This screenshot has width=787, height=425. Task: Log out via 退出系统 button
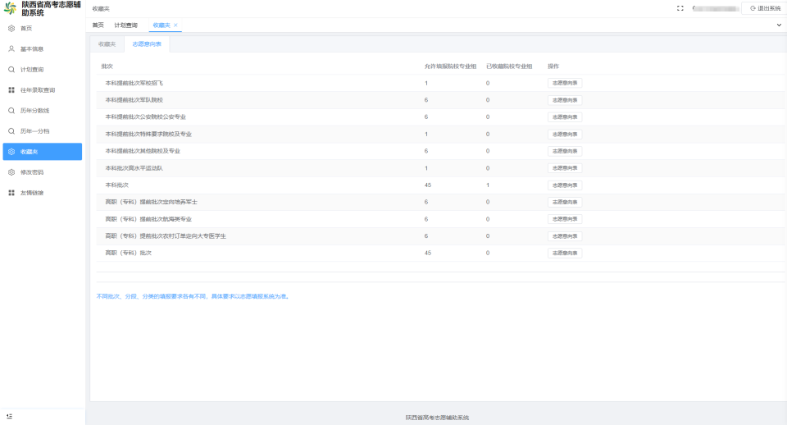tap(765, 8)
